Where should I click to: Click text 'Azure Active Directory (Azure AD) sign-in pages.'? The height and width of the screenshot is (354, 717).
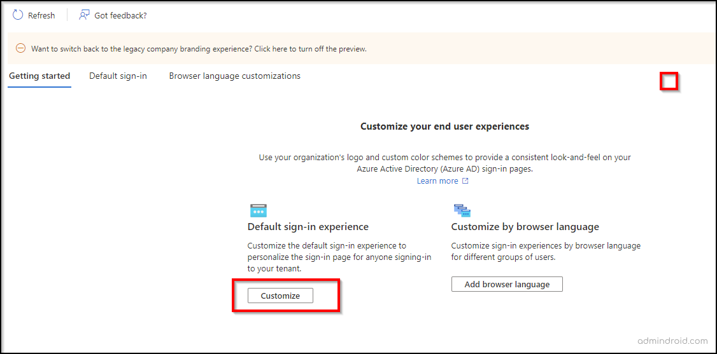tap(445, 169)
